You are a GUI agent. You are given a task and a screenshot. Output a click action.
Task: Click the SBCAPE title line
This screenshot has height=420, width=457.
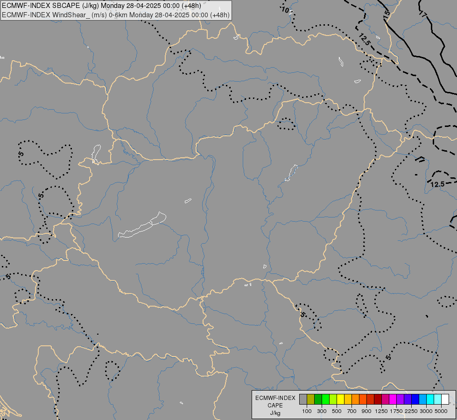[101, 6]
